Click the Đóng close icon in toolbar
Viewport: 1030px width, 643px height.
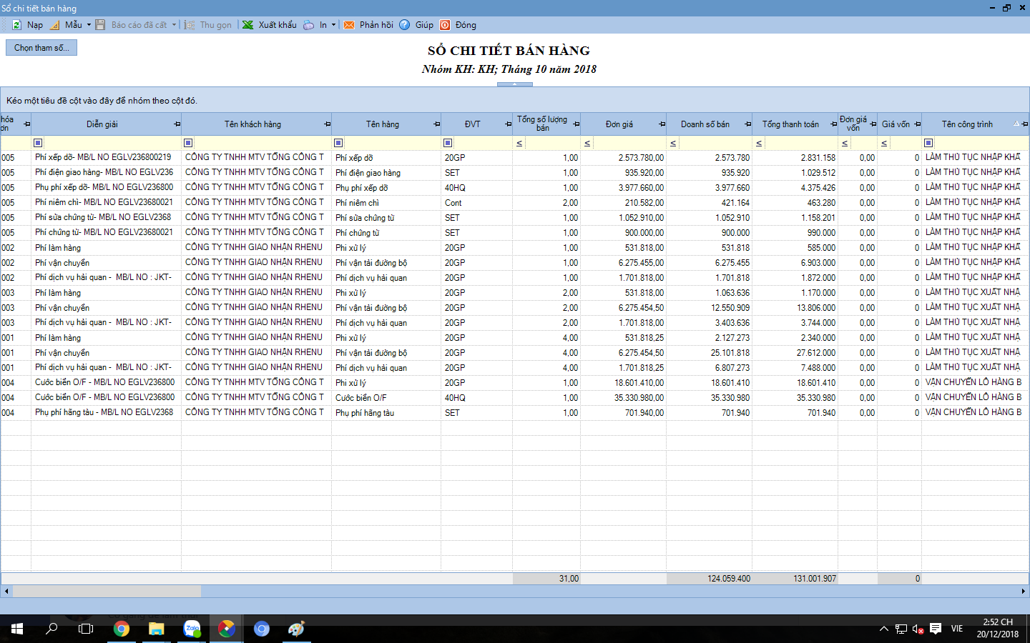(x=445, y=25)
